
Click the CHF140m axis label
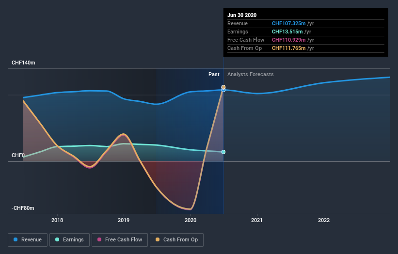click(23, 63)
